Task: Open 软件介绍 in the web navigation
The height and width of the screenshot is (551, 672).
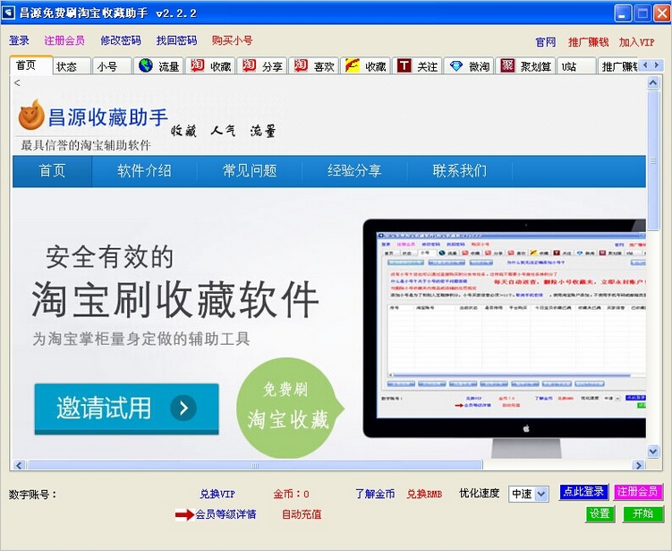Action: (144, 171)
